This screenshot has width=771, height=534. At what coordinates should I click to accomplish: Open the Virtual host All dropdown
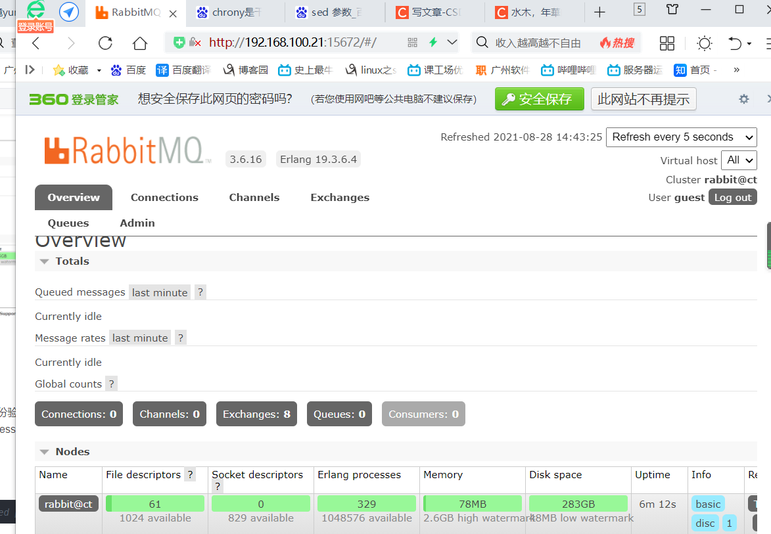pos(739,160)
